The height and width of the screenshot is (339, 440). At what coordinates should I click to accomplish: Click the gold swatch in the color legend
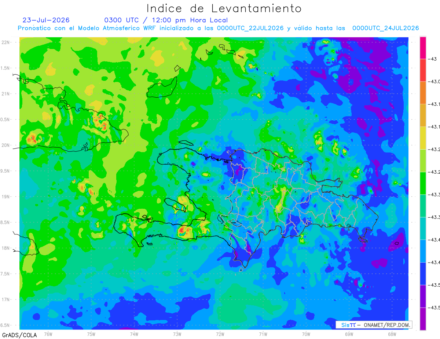[x=423, y=115]
